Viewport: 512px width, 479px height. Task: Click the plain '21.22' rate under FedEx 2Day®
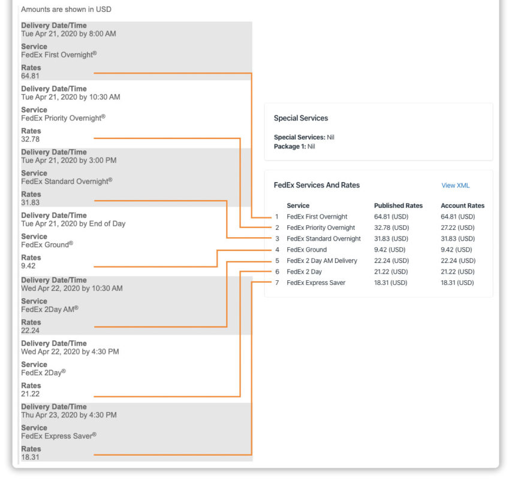31,393
